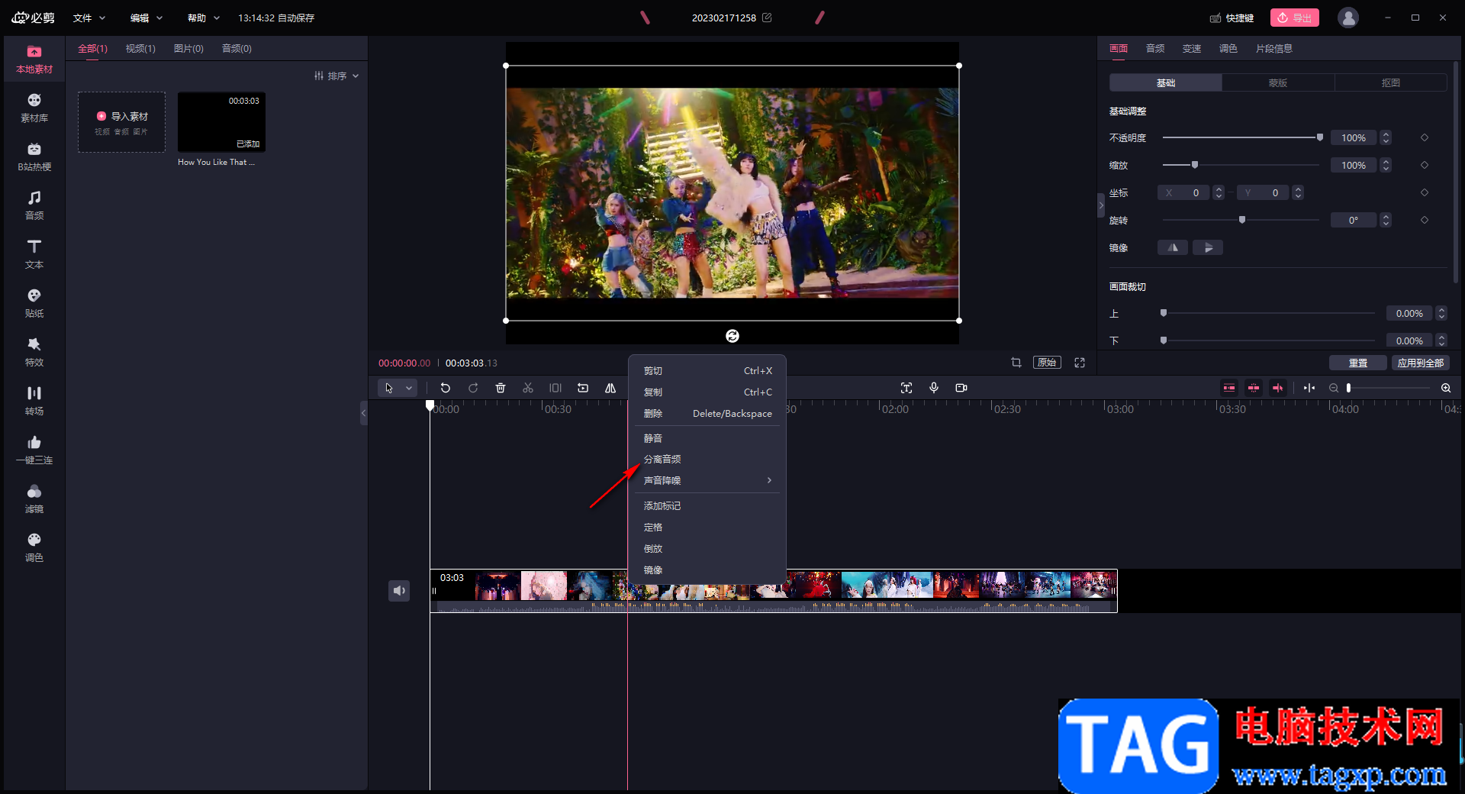This screenshot has width=1465, height=794.
Task: Click the microphone record voiceover icon
Action: (934, 388)
